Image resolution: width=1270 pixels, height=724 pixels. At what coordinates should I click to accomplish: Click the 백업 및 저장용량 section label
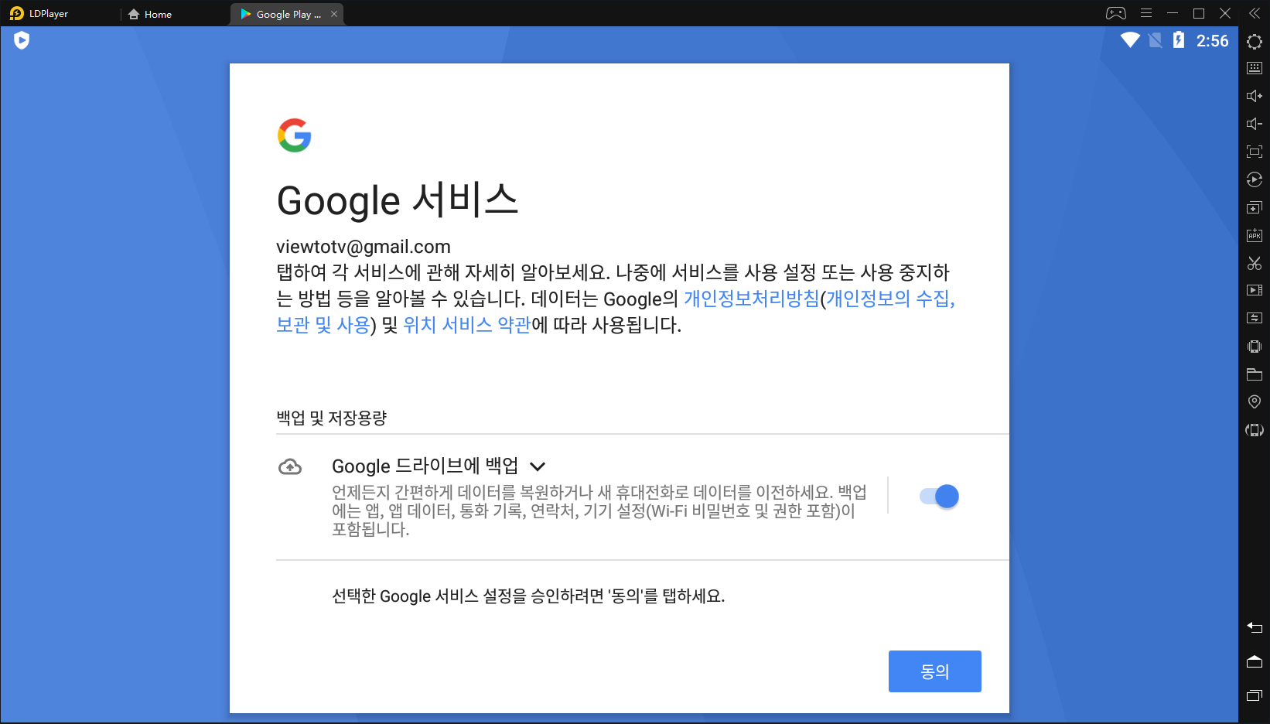click(x=332, y=418)
